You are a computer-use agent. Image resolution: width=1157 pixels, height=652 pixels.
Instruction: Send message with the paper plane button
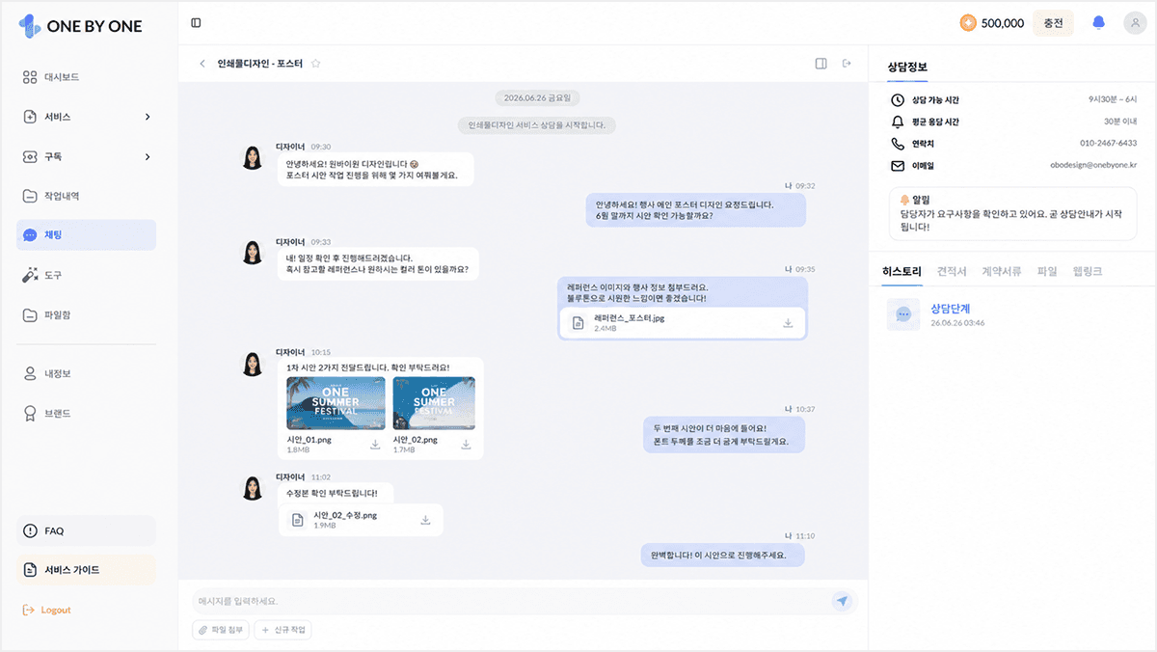coord(843,601)
